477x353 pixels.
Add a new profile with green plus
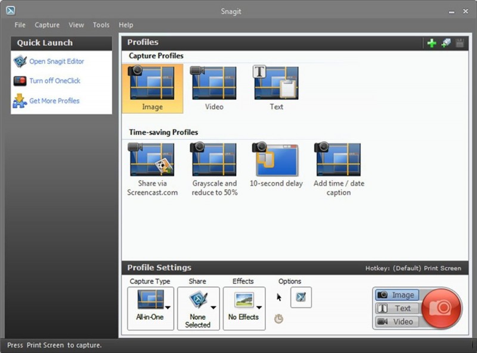click(431, 43)
